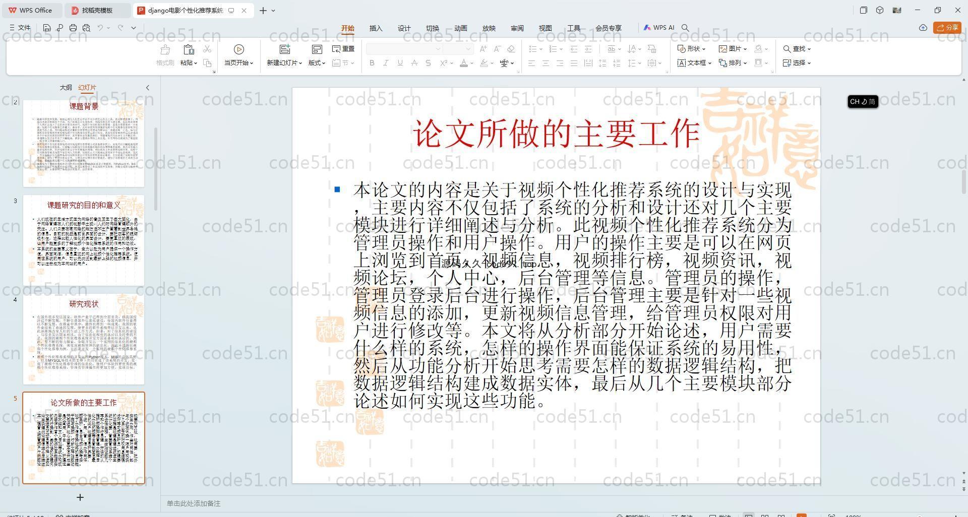Image resolution: width=968 pixels, height=517 pixels.
Task: Click the shape fill color icon
Action: (x=758, y=49)
